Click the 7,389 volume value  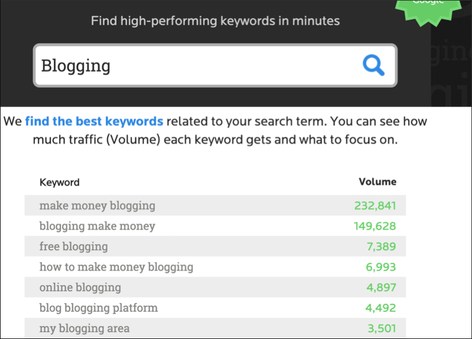pyautogui.click(x=381, y=247)
